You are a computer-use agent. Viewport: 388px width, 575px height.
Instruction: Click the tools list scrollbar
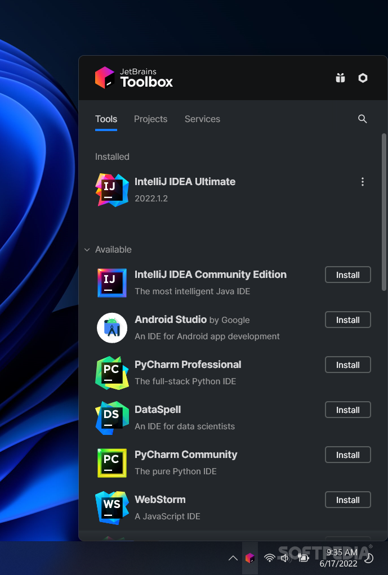pos(384,212)
